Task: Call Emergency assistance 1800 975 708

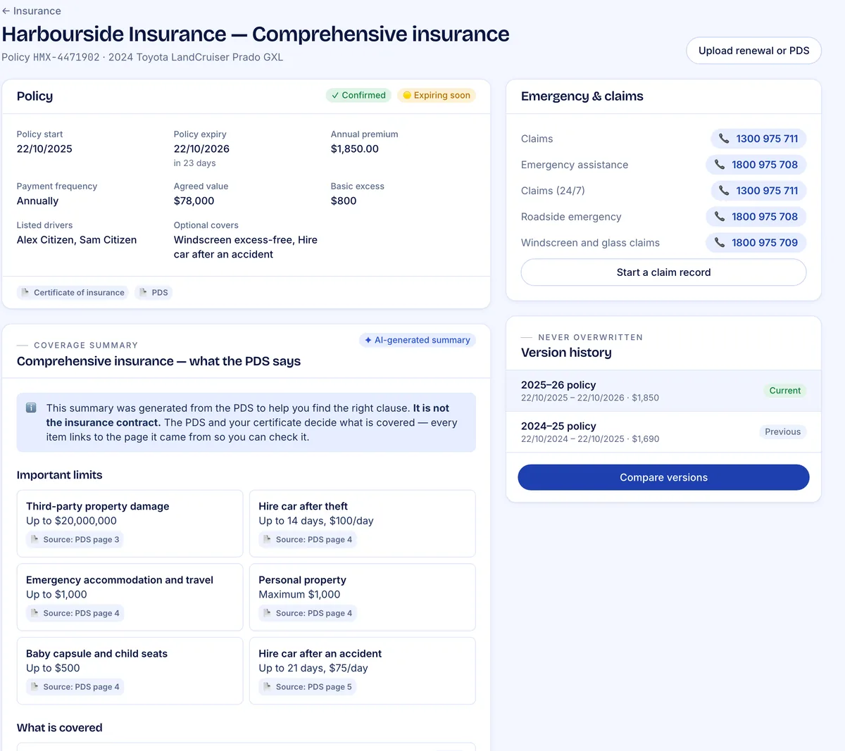Action: click(x=756, y=165)
